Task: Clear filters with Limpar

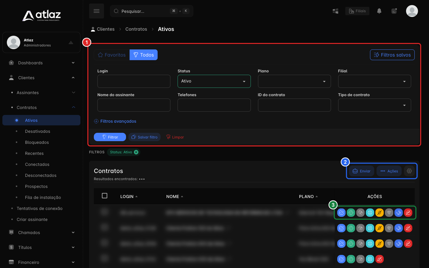Action: (175, 137)
